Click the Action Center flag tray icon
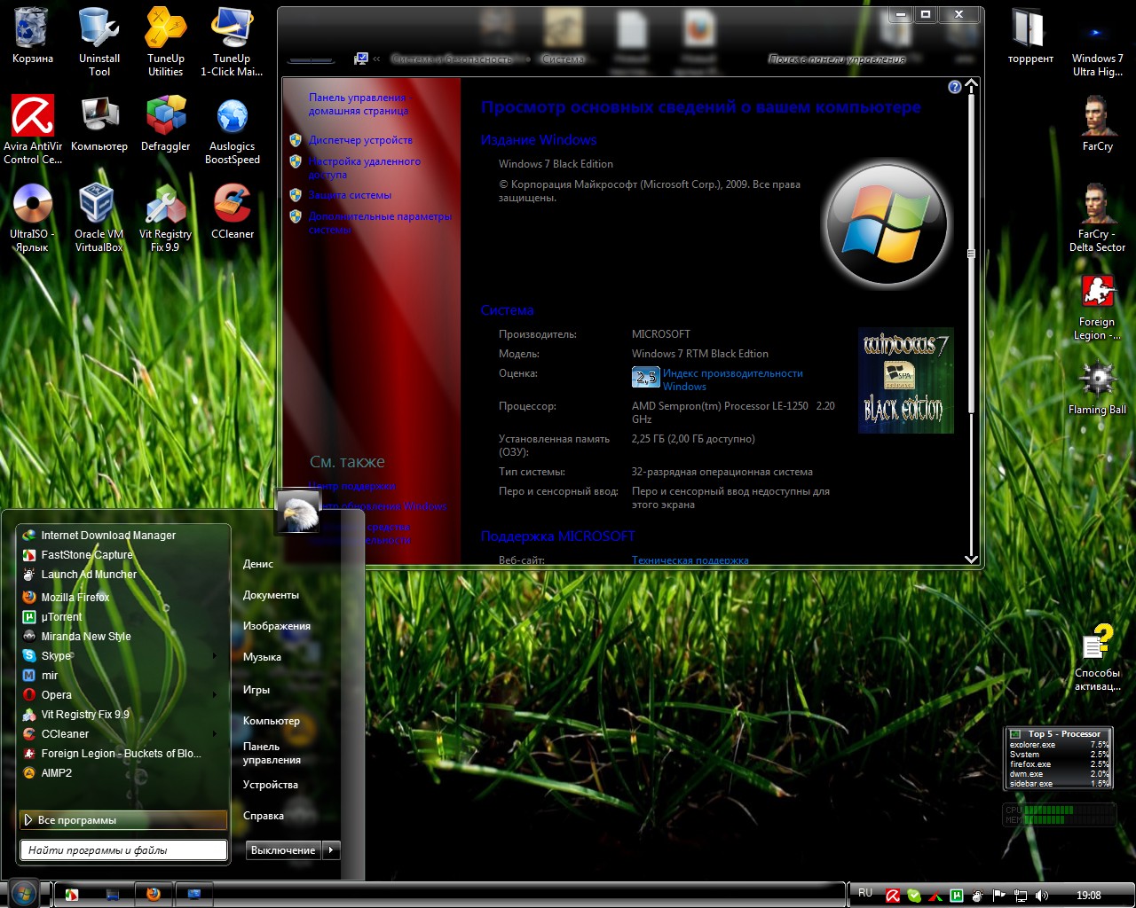Image resolution: width=1136 pixels, height=908 pixels. [x=999, y=896]
